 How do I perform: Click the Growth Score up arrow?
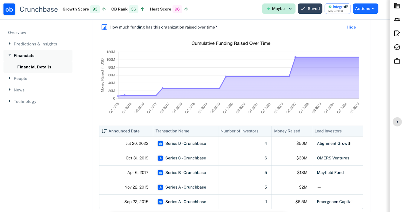point(104,9)
